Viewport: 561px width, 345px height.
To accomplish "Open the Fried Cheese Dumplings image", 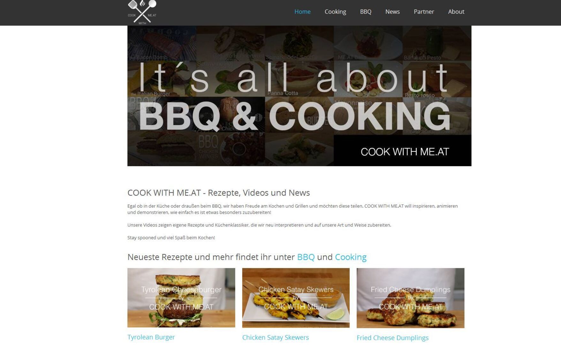I will click(x=410, y=298).
